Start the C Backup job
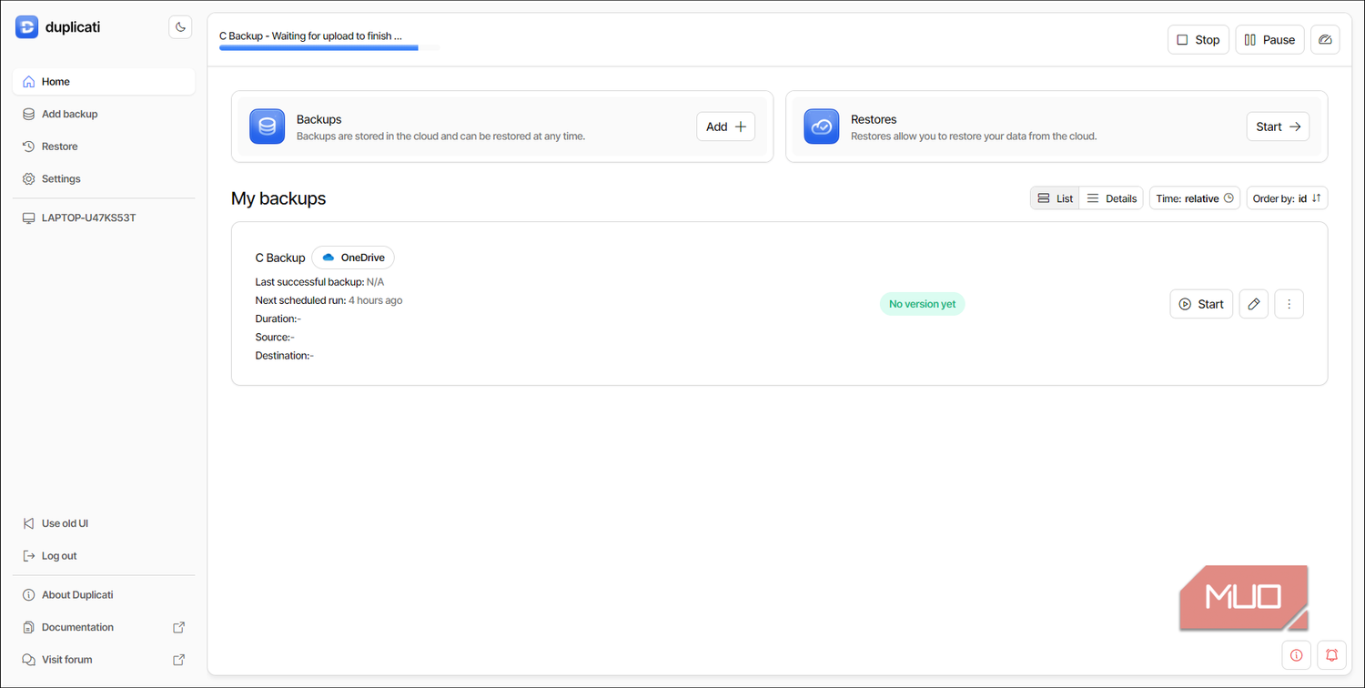 tap(1201, 304)
